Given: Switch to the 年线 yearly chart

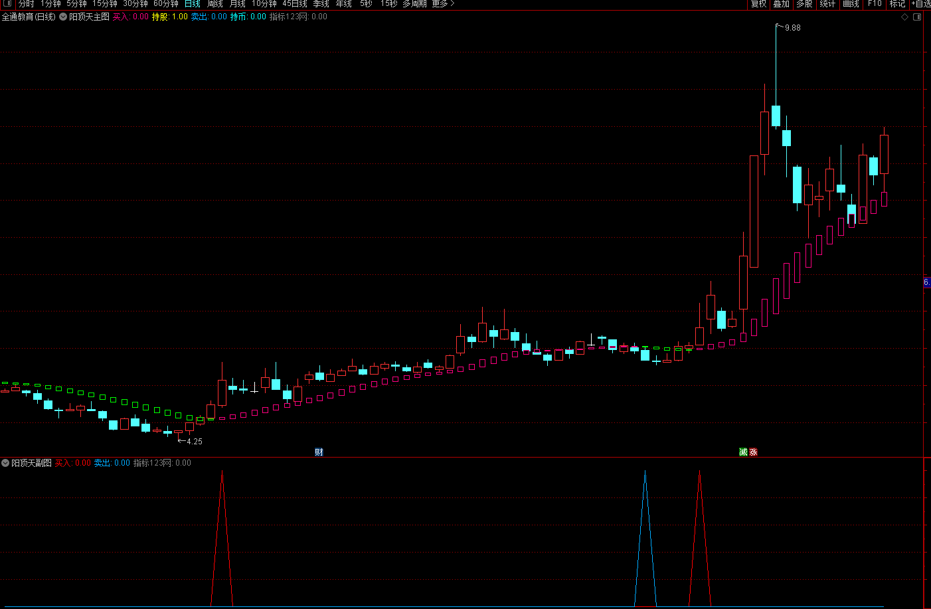Looking at the screenshot, I should 344,3.
